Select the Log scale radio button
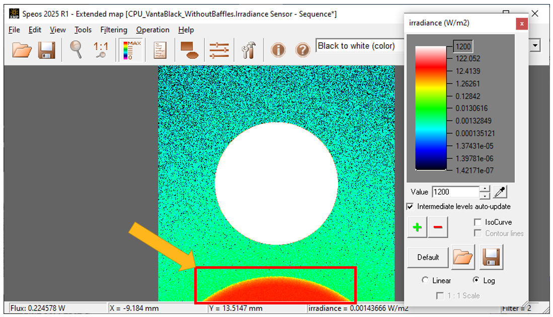 (x=476, y=280)
